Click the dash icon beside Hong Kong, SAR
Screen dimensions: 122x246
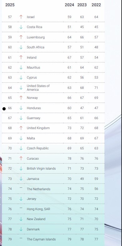[21, 208]
